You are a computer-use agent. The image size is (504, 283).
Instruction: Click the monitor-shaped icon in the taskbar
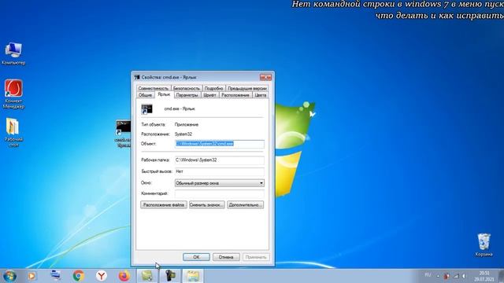tap(56, 276)
